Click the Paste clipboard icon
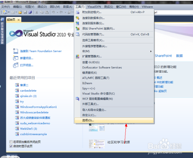 pyautogui.click(x=47, y=12)
